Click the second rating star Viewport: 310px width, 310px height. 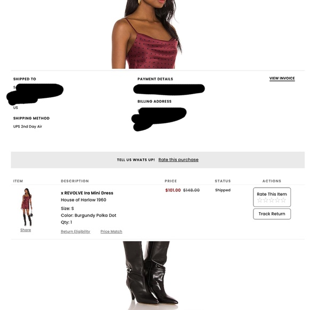266,200
